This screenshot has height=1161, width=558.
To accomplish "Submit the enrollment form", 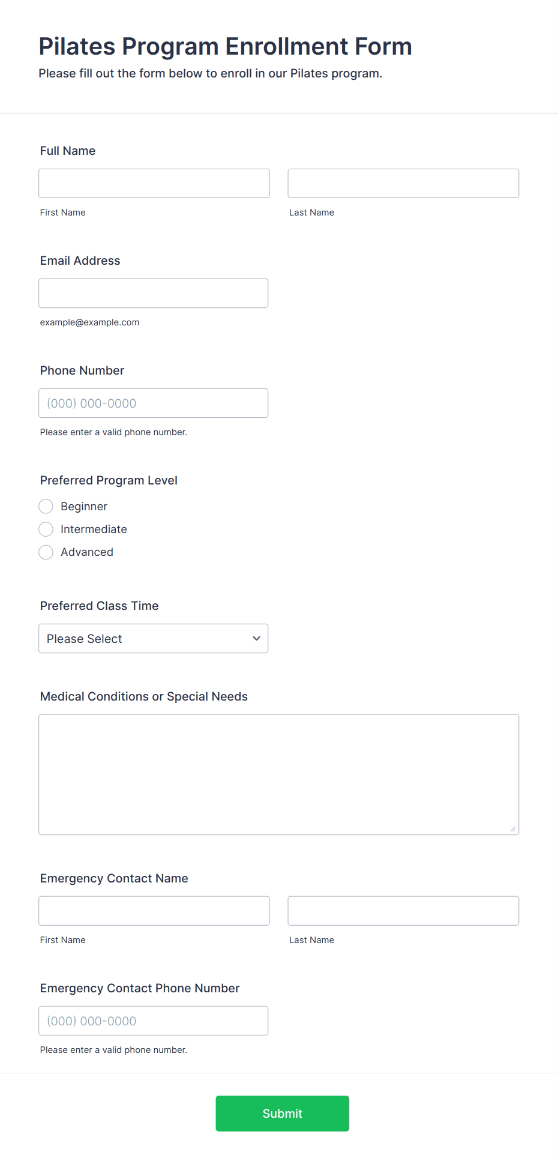I will pyautogui.click(x=283, y=1114).
